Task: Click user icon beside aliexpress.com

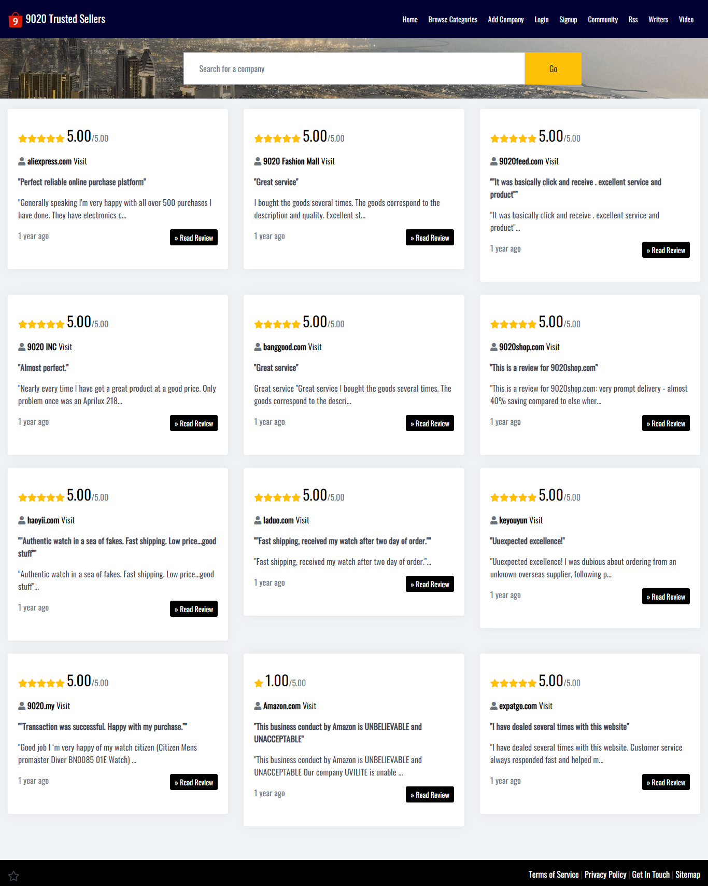Action: 22,161
